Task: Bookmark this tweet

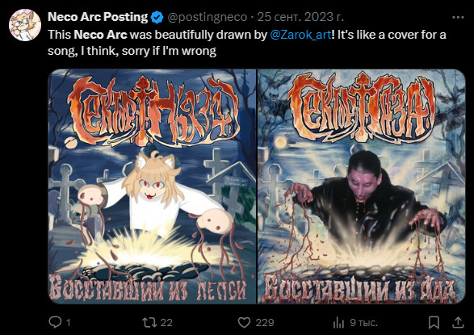Action: coord(434,322)
